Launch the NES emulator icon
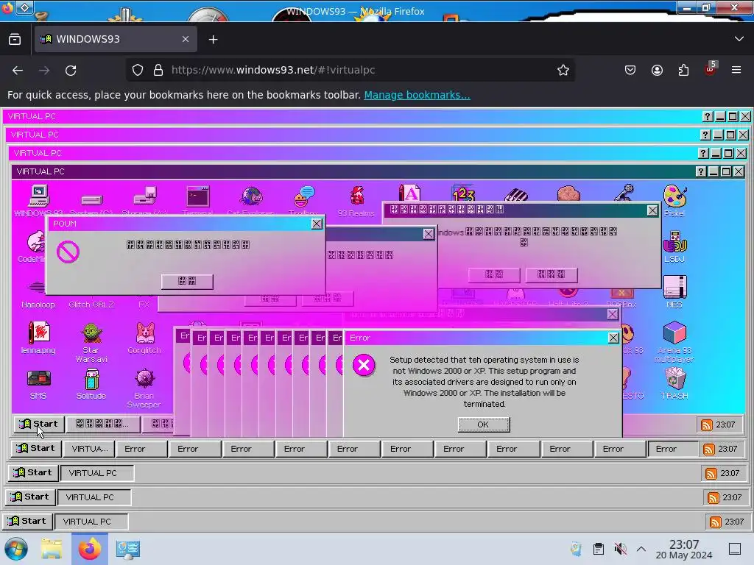 674,292
